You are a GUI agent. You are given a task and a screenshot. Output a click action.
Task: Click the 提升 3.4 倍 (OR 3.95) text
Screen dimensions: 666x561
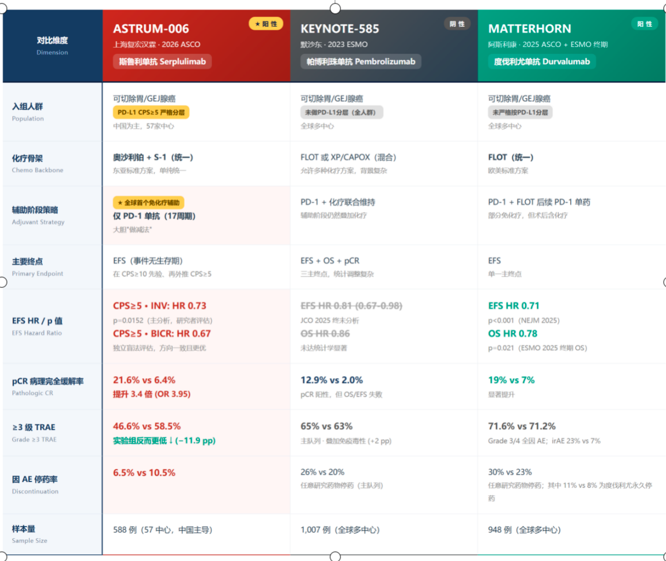152,394
